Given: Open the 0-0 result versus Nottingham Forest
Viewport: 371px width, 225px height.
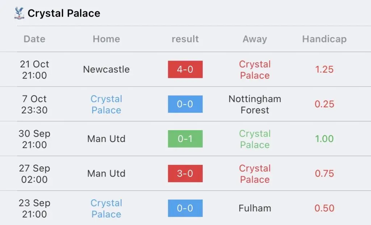Looking at the screenshot, I should (x=185, y=104).
